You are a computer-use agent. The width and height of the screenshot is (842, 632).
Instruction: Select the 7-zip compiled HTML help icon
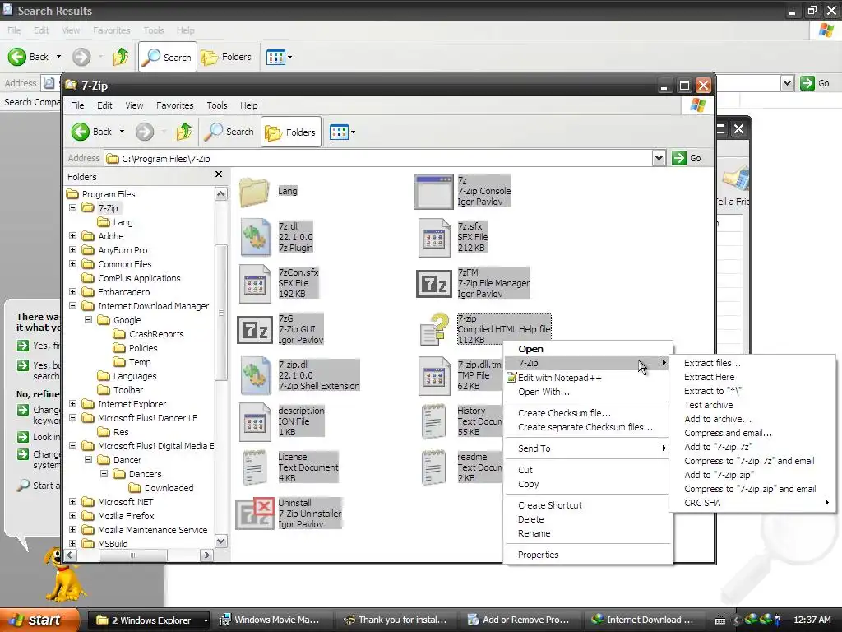click(434, 329)
